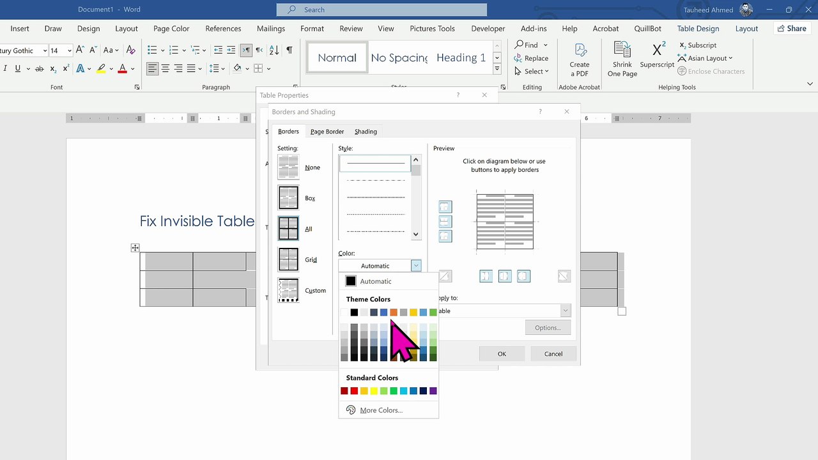Image resolution: width=818 pixels, height=460 pixels.
Task: Toggle inside vertical border button under diagram
Action: click(x=505, y=276)
